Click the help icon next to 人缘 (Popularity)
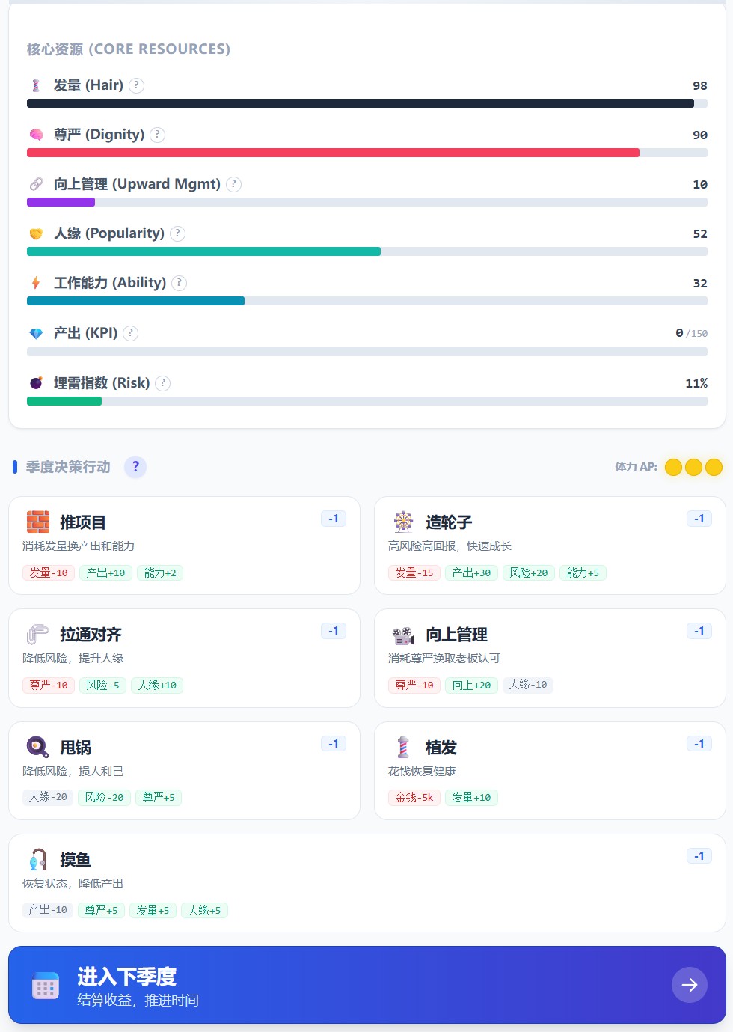 pos(177,233)
